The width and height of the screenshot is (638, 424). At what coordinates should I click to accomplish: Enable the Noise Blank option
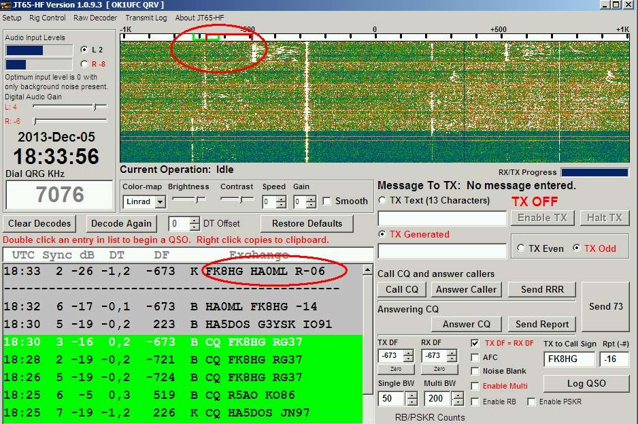click(x=475, y=371)
